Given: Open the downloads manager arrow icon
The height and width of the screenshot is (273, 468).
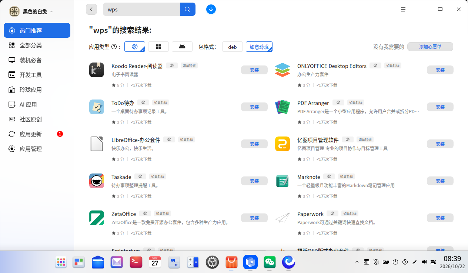Looking at the screenshot, I should click(211, 9).
